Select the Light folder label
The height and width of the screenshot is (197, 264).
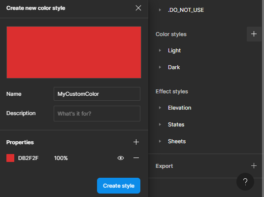click(x=174, y=50)
